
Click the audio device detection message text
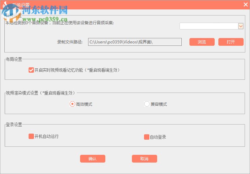60,23
